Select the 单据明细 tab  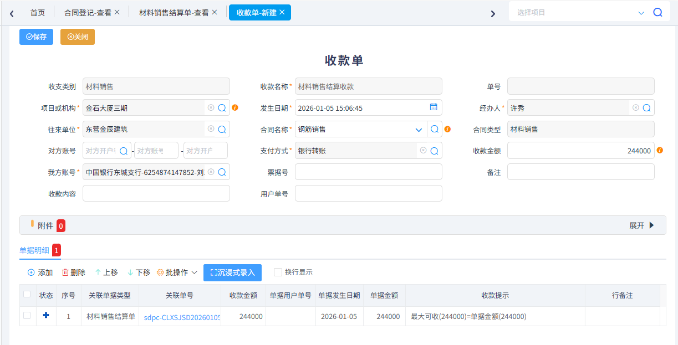33,250
